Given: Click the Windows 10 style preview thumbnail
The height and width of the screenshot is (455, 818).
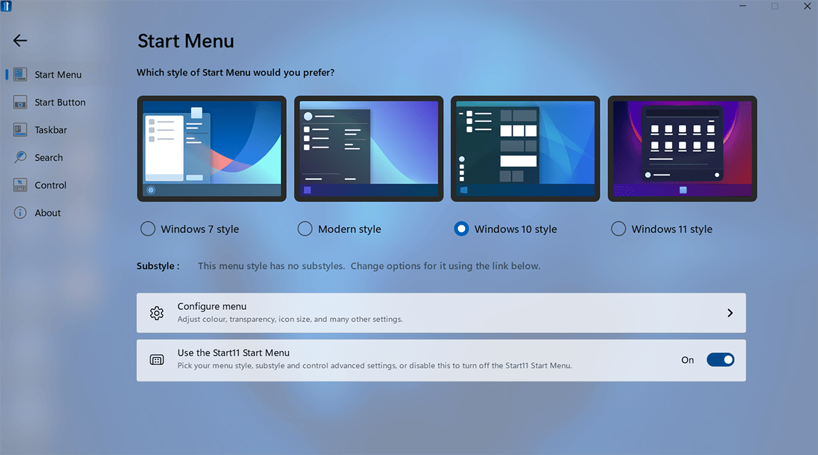Looking at the screenshot, I should click(526, 148).
